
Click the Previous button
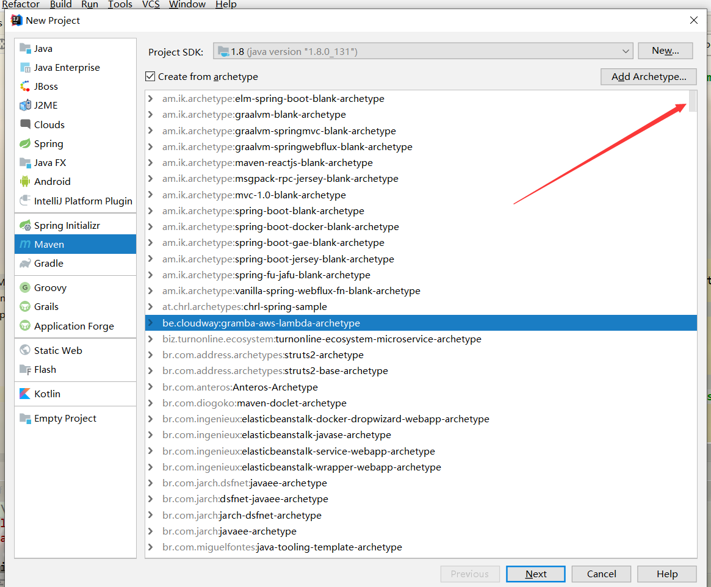[x=470, y=574]
